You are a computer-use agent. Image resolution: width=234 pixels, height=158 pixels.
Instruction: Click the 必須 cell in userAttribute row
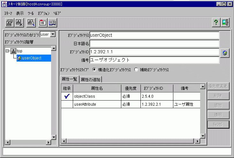point(131,104)
